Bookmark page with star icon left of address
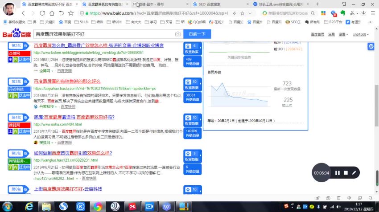 [x=71, y=13]
